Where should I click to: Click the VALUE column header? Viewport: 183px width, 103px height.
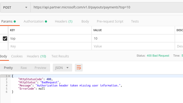pos(97,30)
